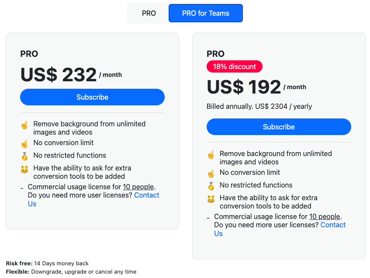The width and height of the screenshot is (370, 278).
Task: Click 10 people link in annual plan
Action: (325, 217)
